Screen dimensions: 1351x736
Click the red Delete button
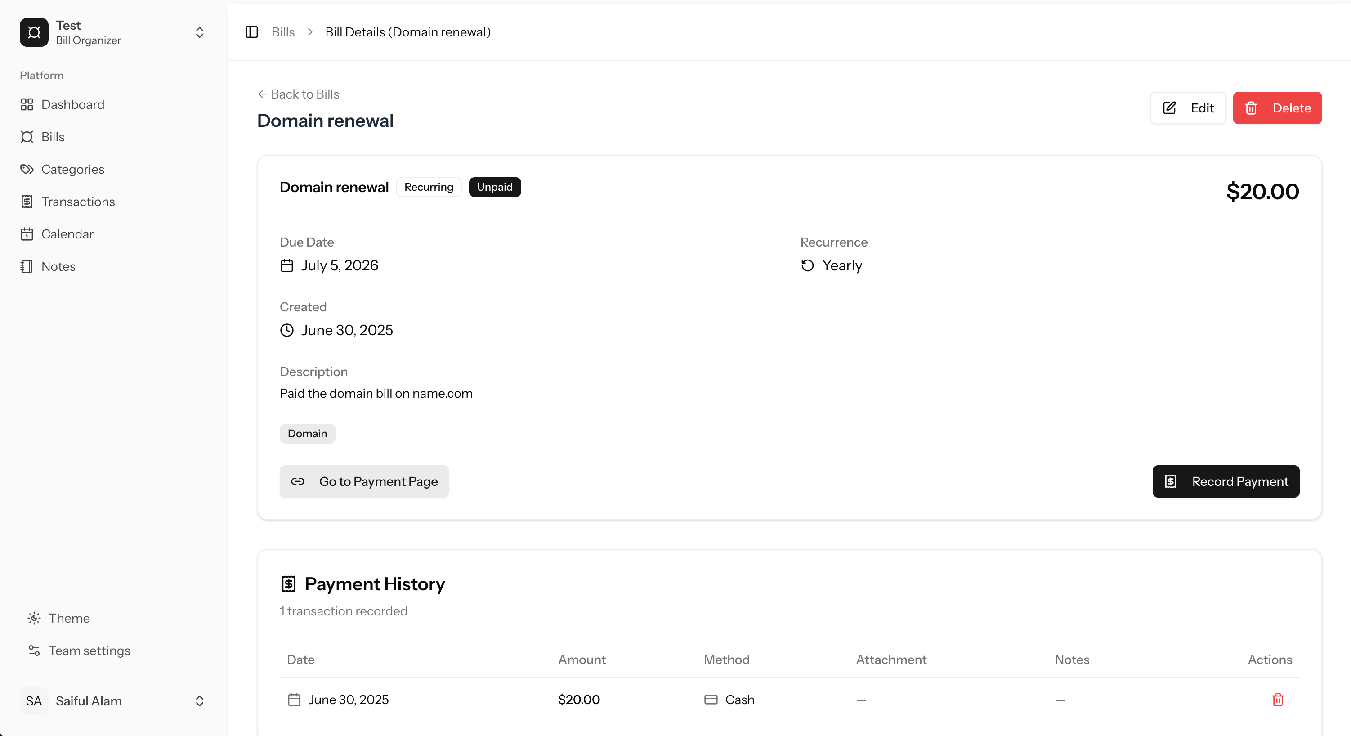[x=1277, y=108]
